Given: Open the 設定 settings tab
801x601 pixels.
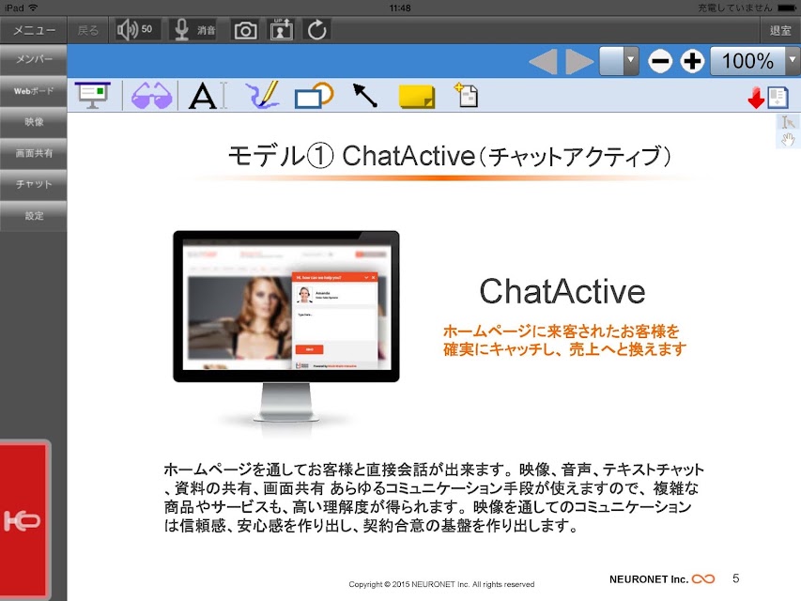Looking at the screenshot, I should [x=33, y=216].
